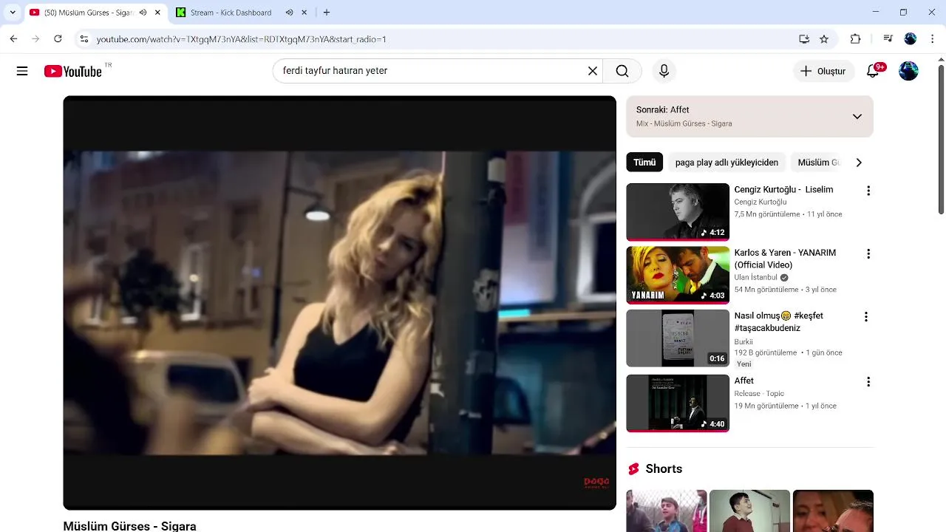Screen dimensions: 946x532
Task: Open the browser extensions puzzle icon
Action: [x=856, y=39]
